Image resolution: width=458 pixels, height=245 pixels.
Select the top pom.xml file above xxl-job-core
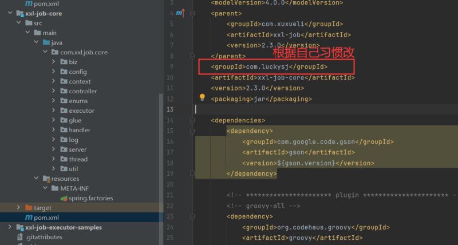pos(46,4)
